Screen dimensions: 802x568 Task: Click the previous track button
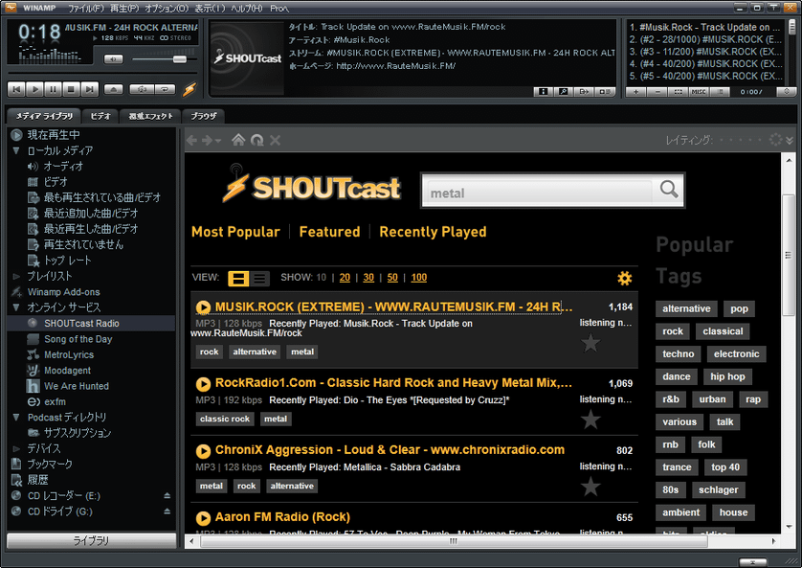[16, 89]
